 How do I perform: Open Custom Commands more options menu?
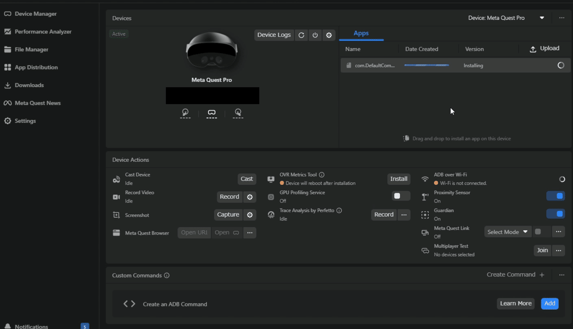[x=562, y=275]
